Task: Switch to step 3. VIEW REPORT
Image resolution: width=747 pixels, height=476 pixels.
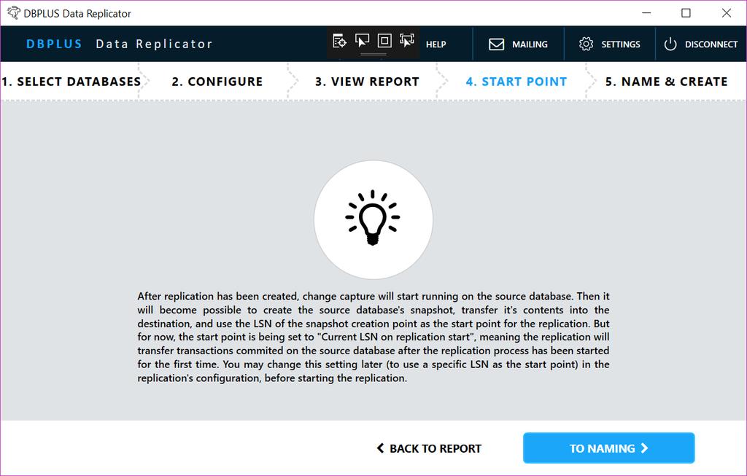Action: click(367, 82)
